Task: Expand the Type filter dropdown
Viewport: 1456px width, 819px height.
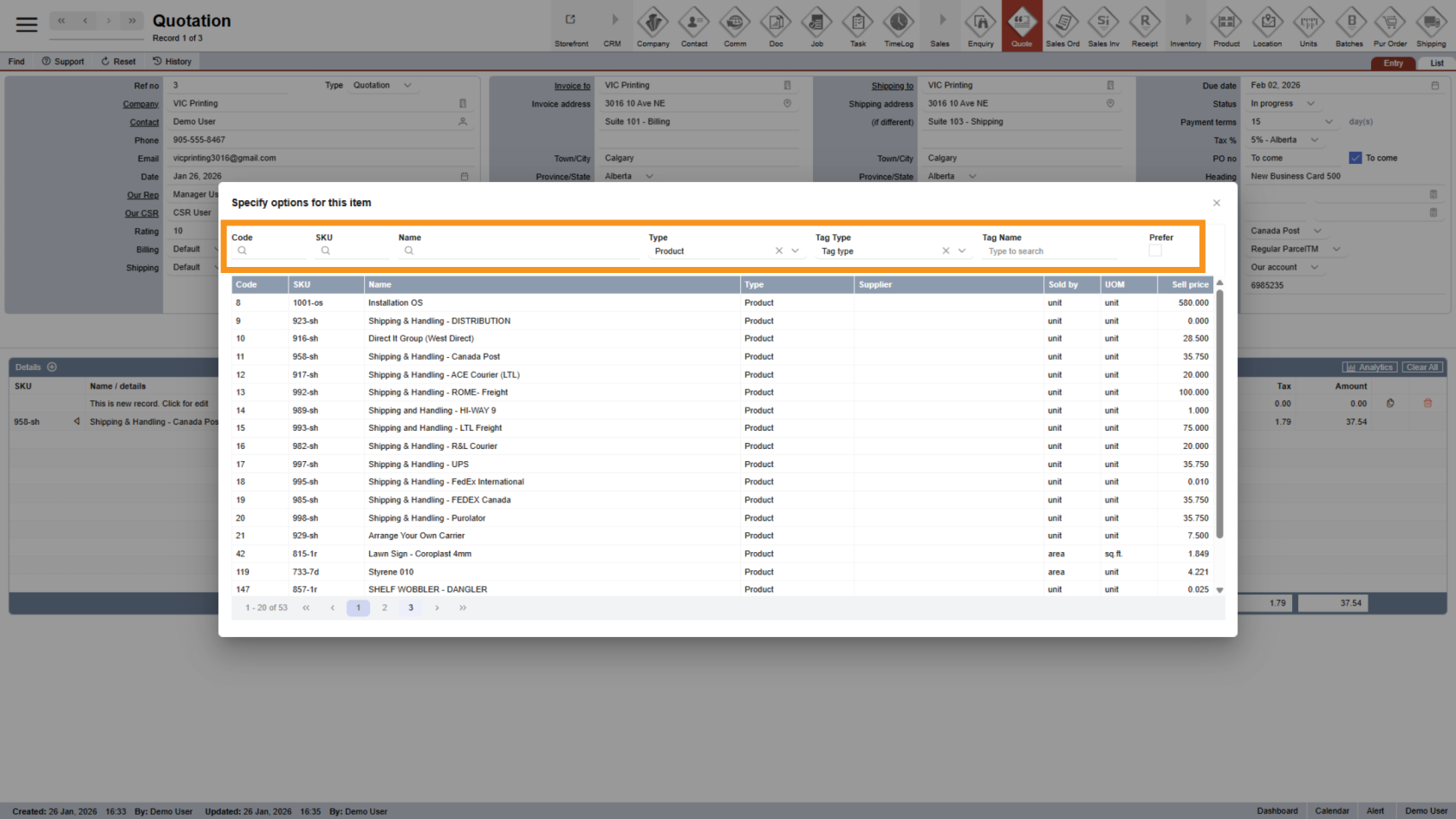Action: 795,251
